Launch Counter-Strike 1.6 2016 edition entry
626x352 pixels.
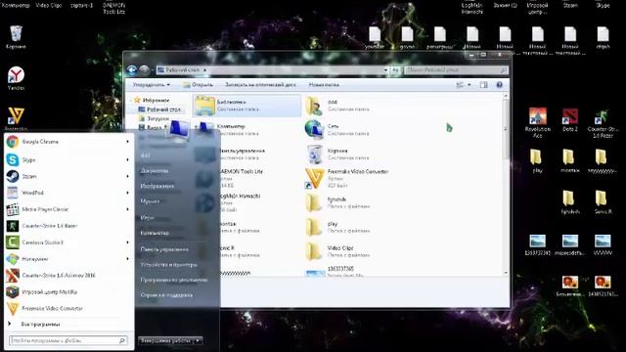67,276
